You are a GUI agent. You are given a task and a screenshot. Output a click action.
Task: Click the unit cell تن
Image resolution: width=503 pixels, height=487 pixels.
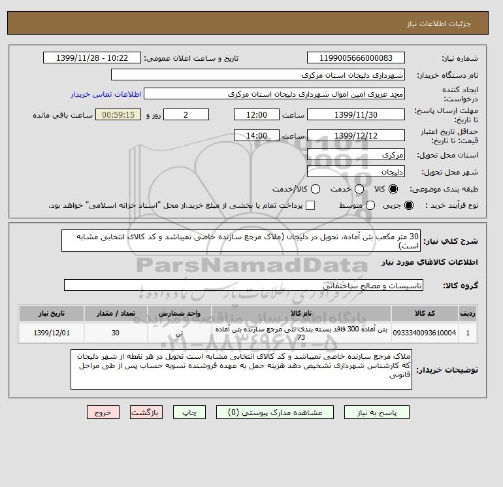click(x=180, y=333)
